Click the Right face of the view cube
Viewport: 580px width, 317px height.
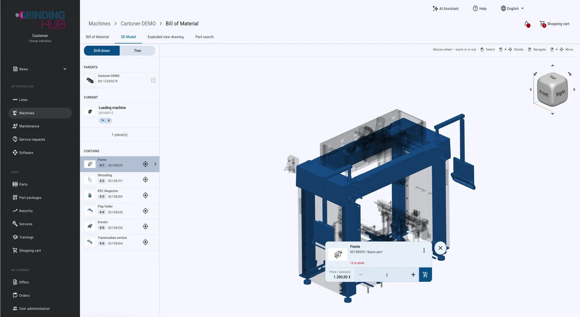[x=560, y=93]
